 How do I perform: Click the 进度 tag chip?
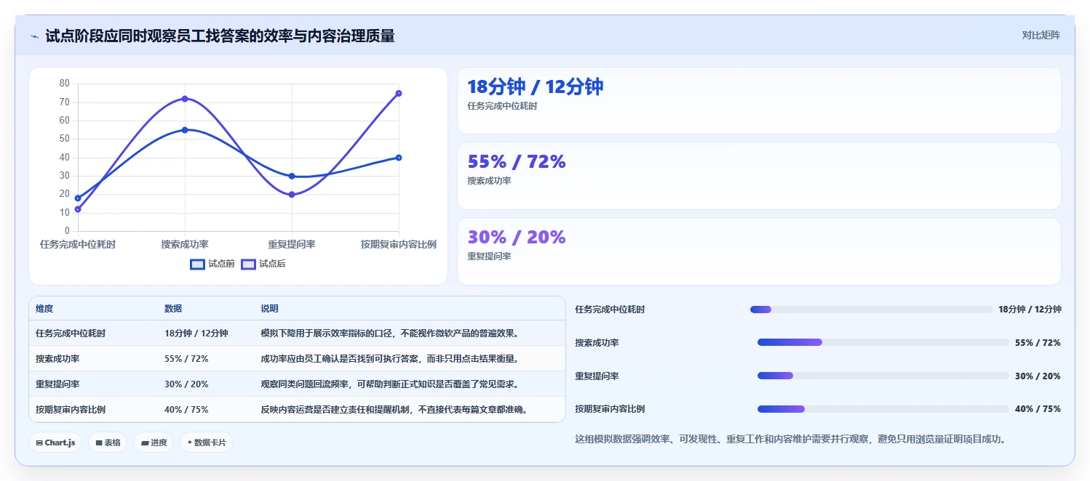coord(154,442)
